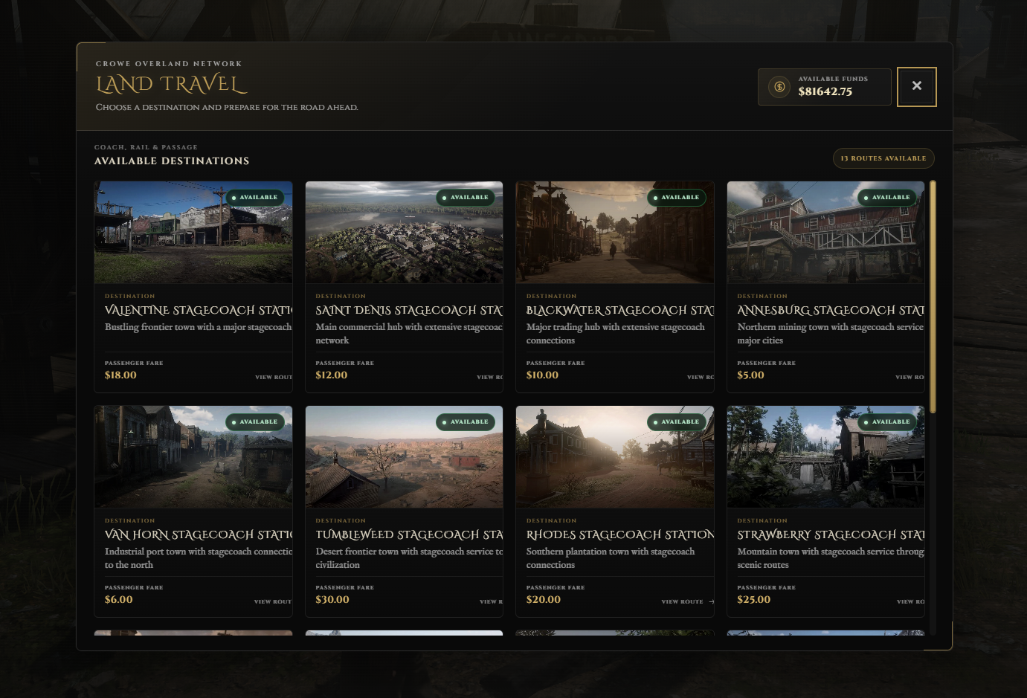This screenshot has height=698, width=1027.
Task: Select the Blackwater Stagecoach Station title
Action: [620, 310]
